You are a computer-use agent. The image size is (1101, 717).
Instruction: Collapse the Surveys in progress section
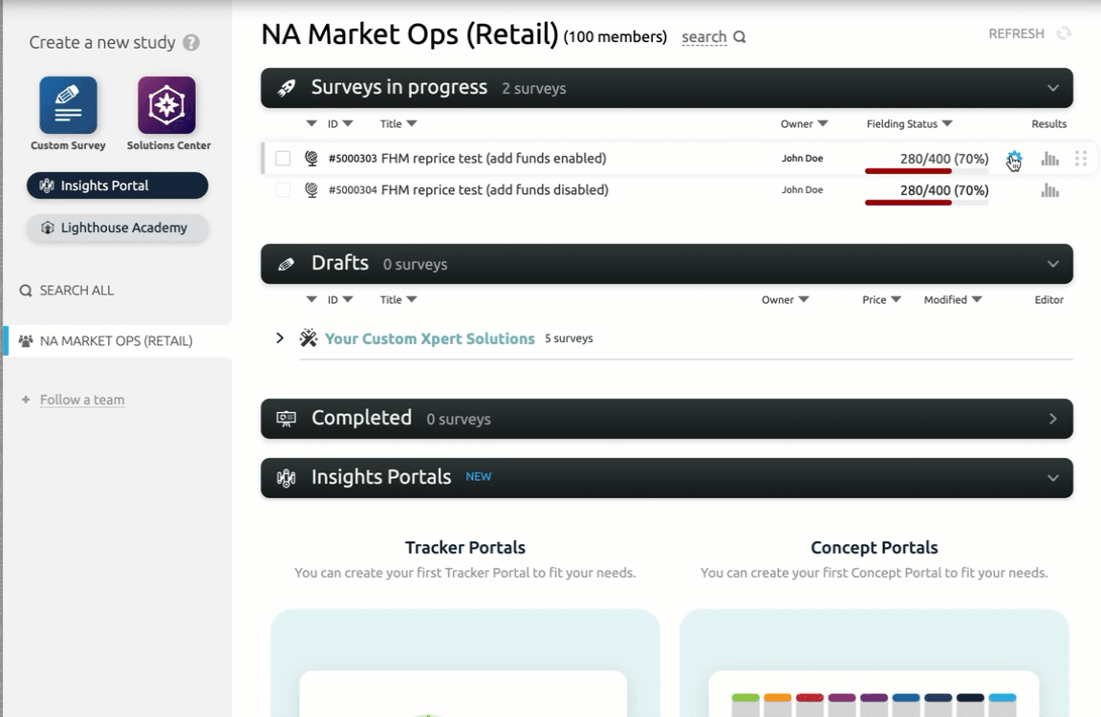[1052, 88]
